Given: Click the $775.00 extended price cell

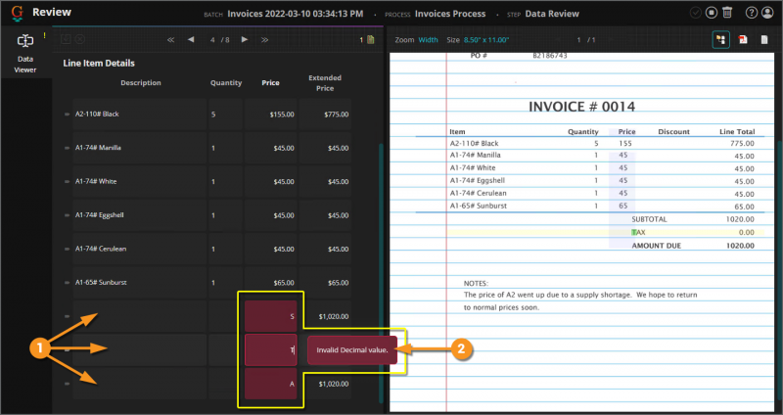Looking at the screenshot, I should [x=325, y=115].
